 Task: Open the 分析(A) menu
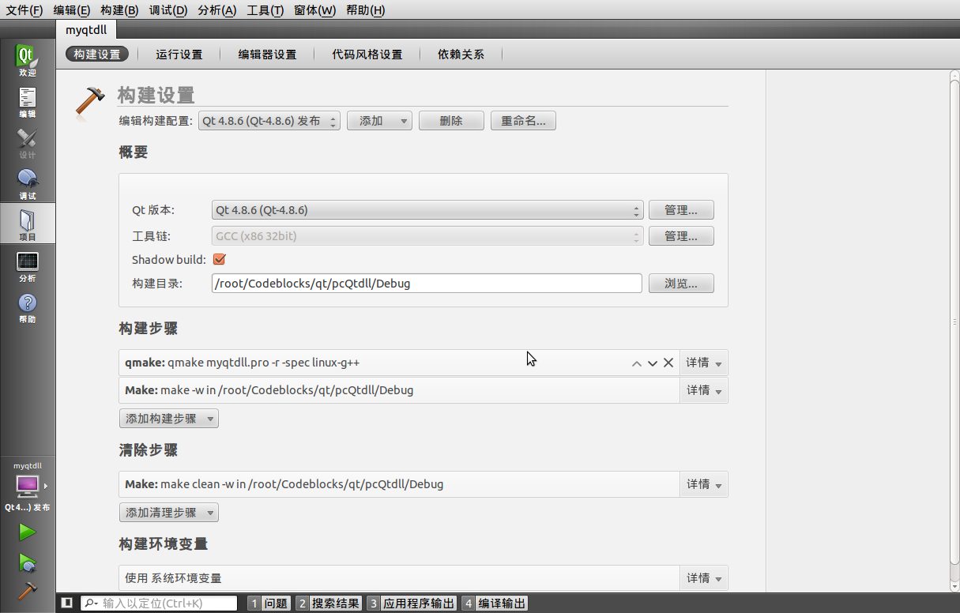[216, 10]
